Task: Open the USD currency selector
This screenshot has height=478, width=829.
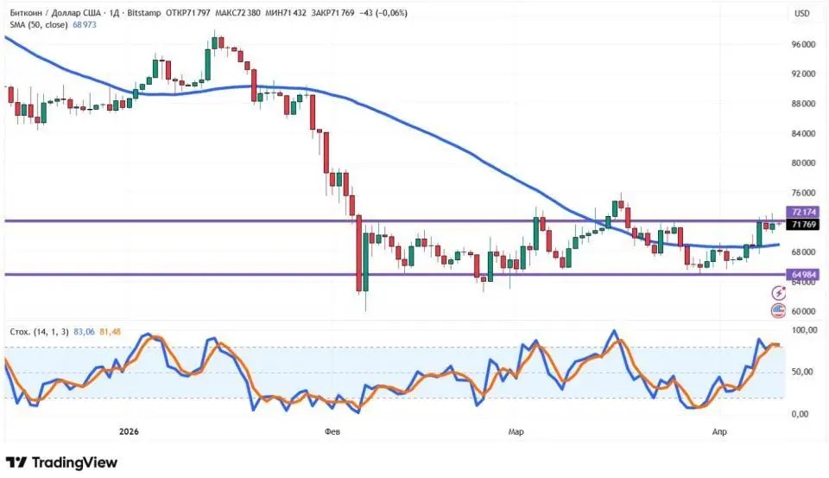Action: click(801, 13)
